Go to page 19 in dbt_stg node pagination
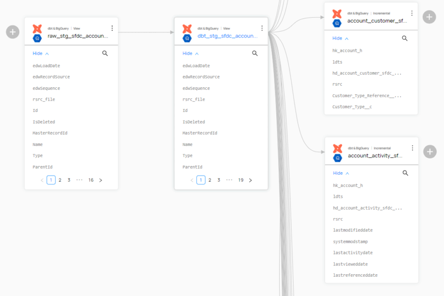 [x=240, y=180]
